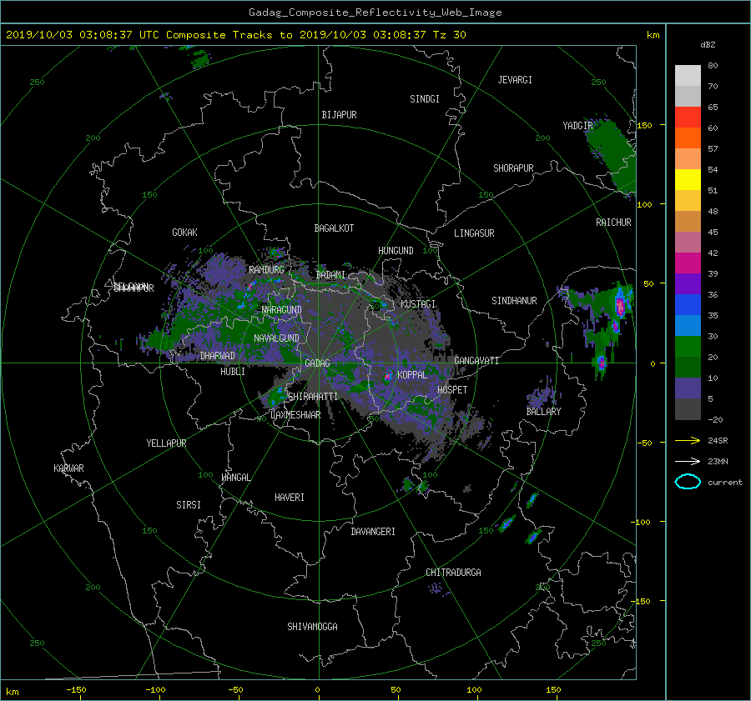Click the SHIRAHATTI city label
751x701 pixels.
coord(313,397)
